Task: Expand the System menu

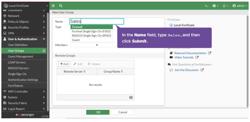Action: pyautogui.click(x=24, y=97)
